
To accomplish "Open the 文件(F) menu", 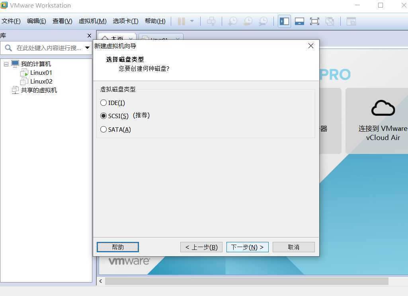I will click(11, 21).
